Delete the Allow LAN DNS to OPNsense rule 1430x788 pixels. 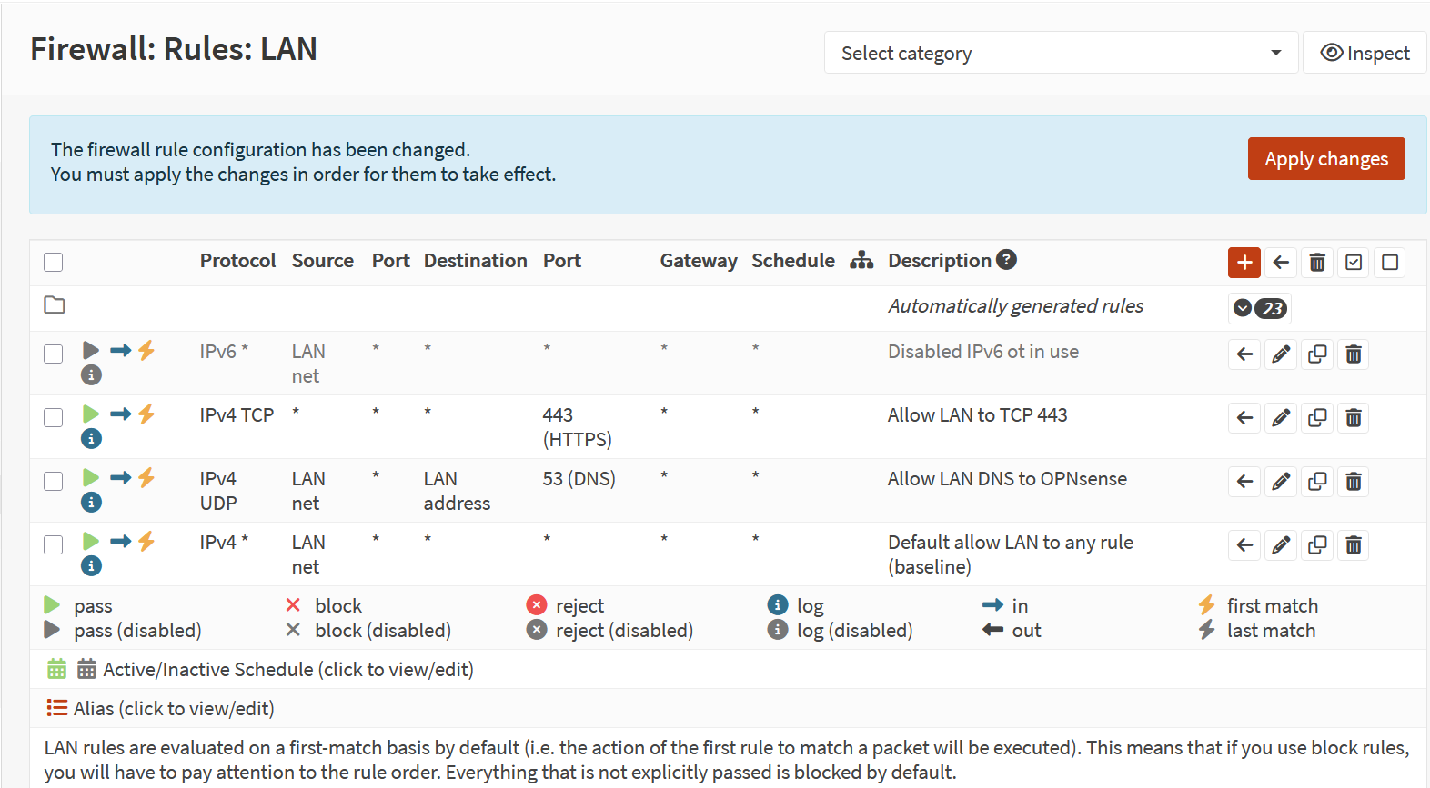coord(1354,482)
